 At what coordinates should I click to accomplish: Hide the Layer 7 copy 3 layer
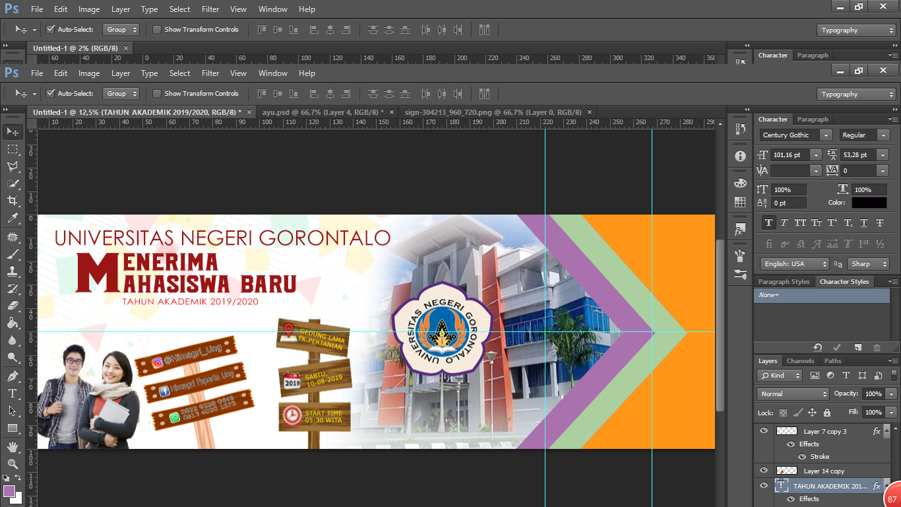click(763, 430)
